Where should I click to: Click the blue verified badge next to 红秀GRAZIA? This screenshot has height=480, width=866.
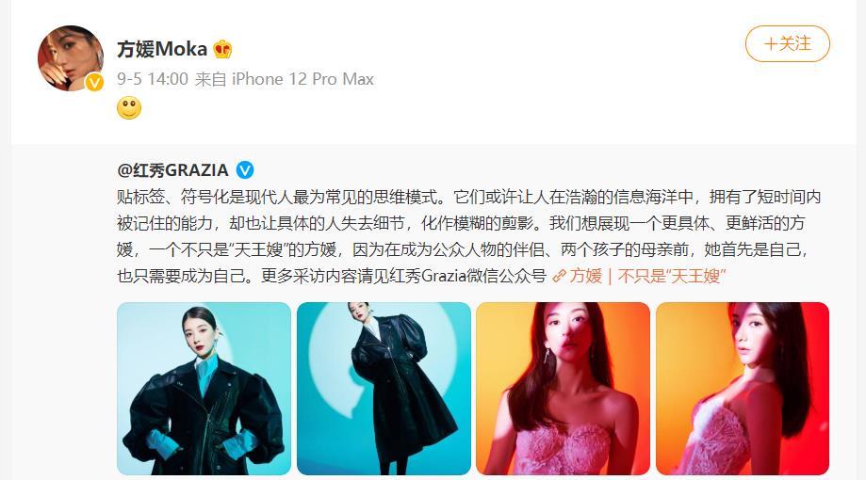(x=245, y=170)
